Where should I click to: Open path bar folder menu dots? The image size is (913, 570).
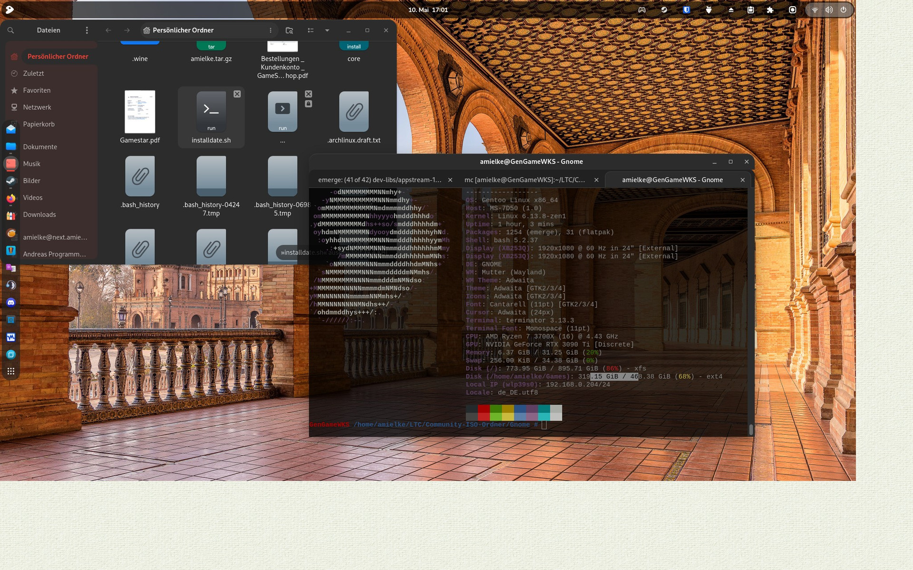[x=271, y=30]
